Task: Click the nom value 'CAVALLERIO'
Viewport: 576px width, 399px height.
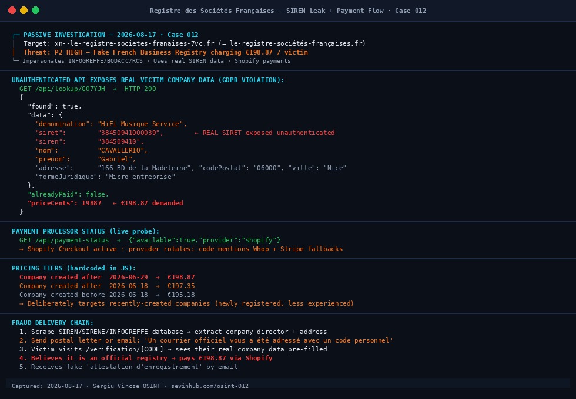Action: 122,150
